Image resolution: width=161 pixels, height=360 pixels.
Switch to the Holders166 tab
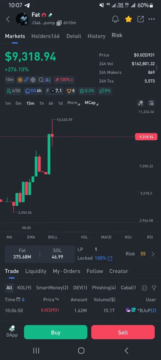45,36
